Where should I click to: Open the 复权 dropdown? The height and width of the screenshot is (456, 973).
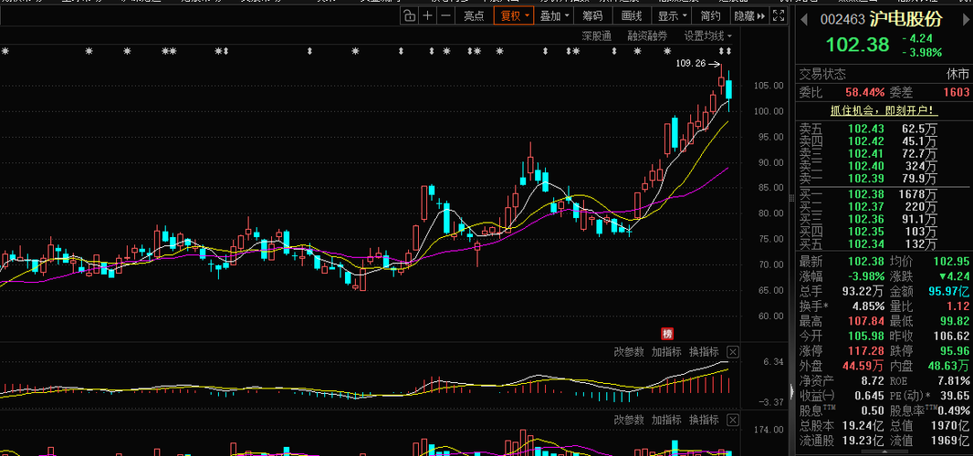pyautogui.click(x=515, y=16)
